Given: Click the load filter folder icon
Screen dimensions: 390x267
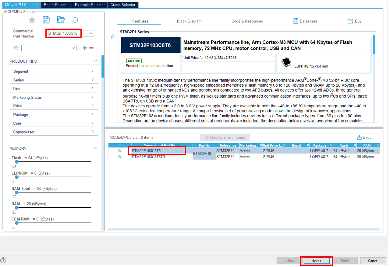Looking at the screenshot, I should (61, 20).
